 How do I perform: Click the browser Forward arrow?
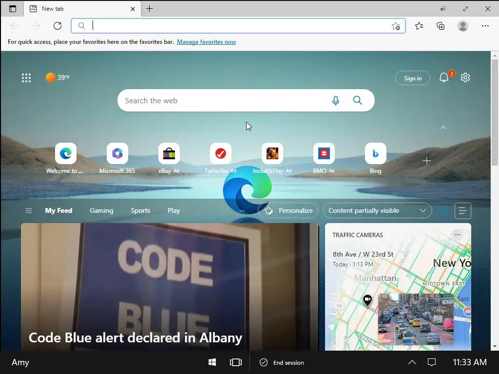(36, 26)
